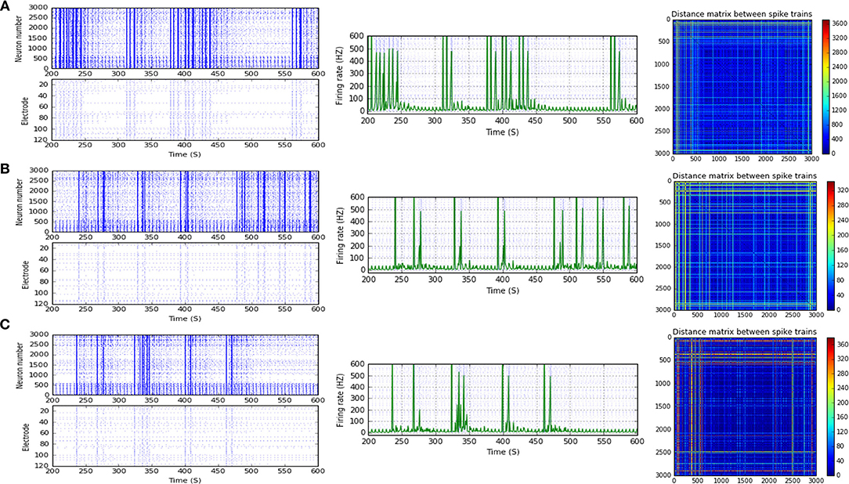This screenshot has width=849, height=484.
Task: Click the panel C color scale bar
Action: coord(831,406)
